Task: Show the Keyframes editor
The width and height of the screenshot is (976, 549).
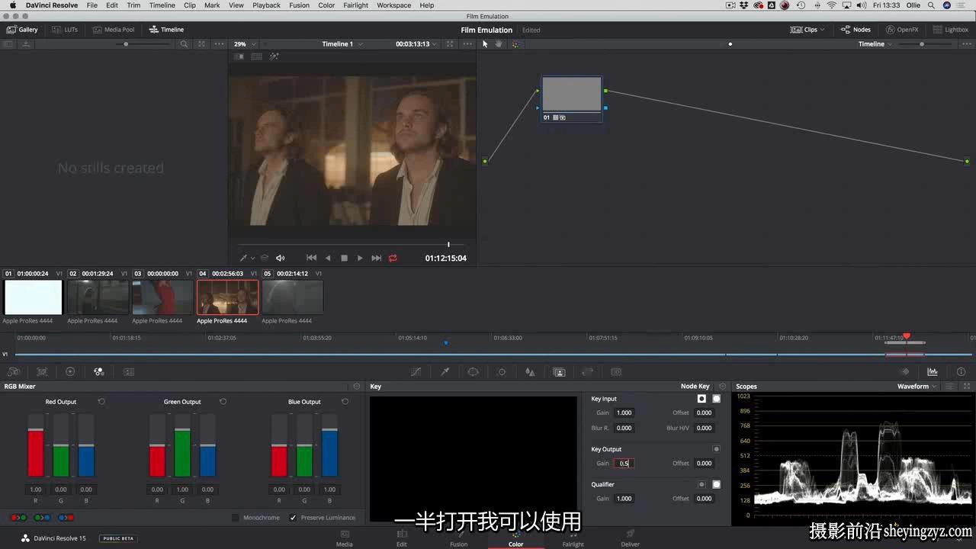Action: [x=905, y=371]
